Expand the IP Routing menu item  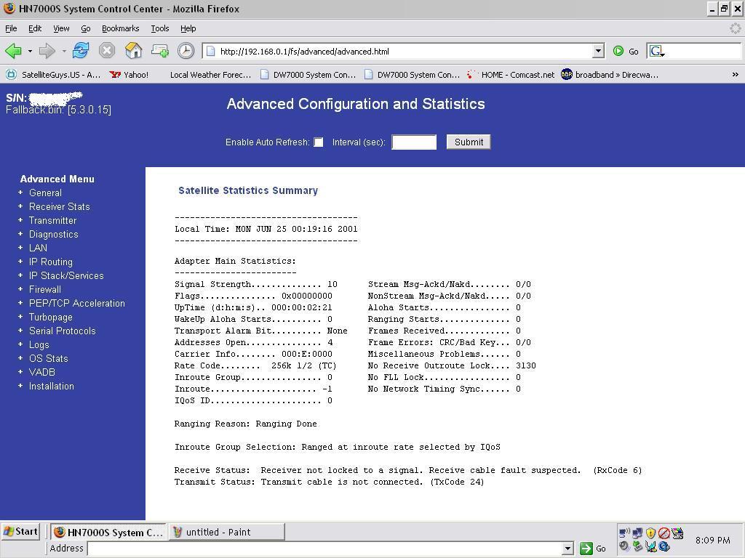pyautogui.click(x=50, y=262)
